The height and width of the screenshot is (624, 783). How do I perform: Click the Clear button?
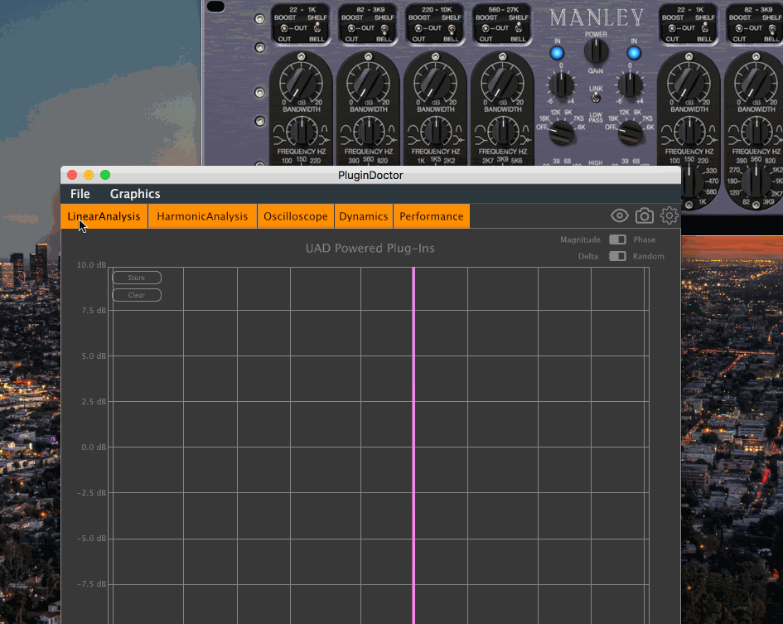pyautogui.click(x=137, y=295)
